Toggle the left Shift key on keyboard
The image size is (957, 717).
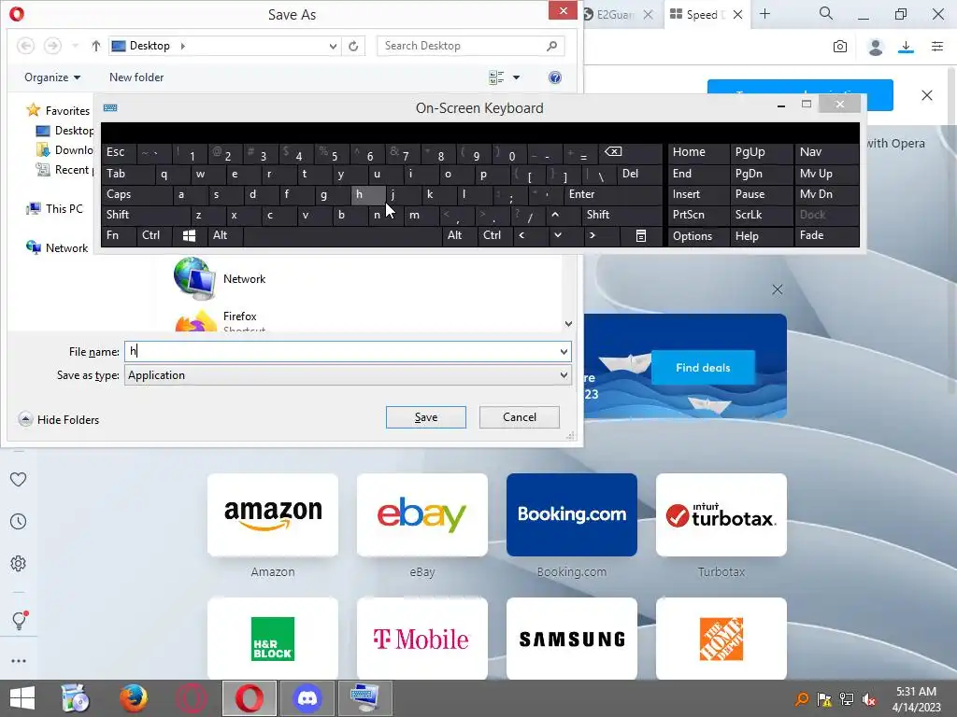pos(146,215)
